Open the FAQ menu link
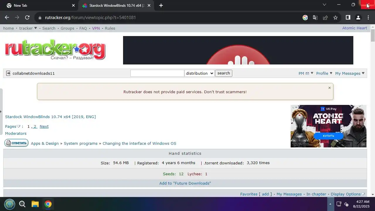Image resolution: width=375 pixels, height=211 pixels. point(83,28)
